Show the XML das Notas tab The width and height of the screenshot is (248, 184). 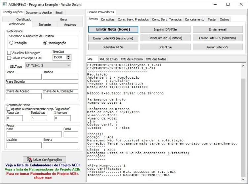[x=156, y=59]
